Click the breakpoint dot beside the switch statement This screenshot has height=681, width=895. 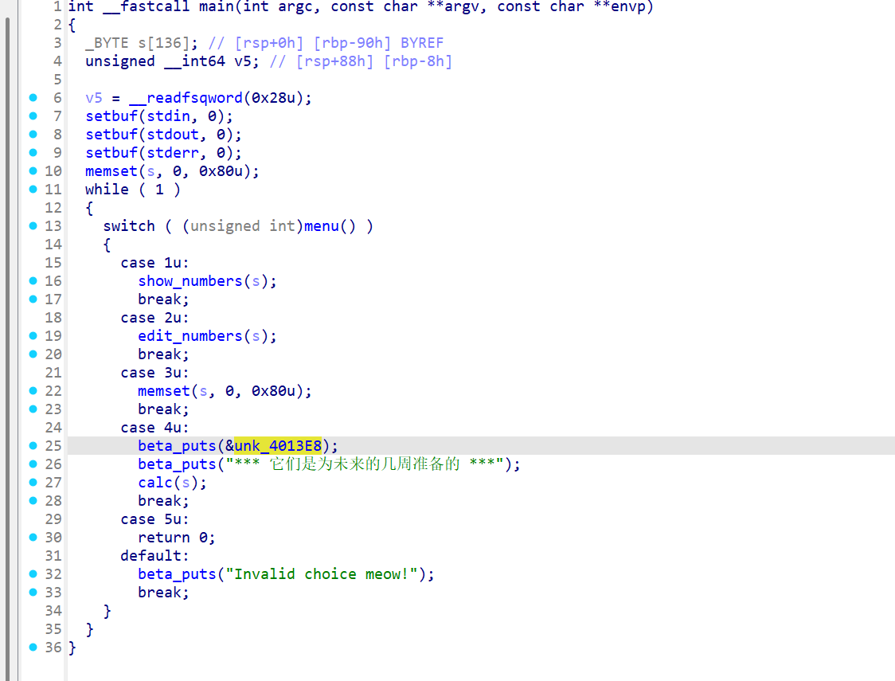click(x=33, y=226)
